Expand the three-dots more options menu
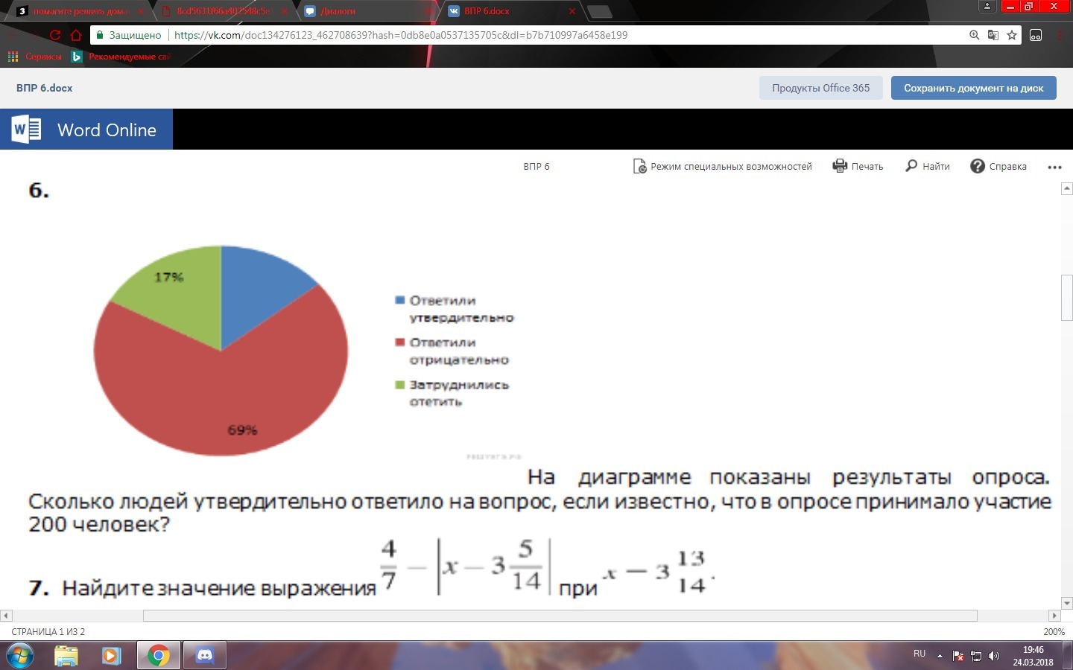Image resolution: width=1073 pixels, height=670 pixels. (1054, 167)
